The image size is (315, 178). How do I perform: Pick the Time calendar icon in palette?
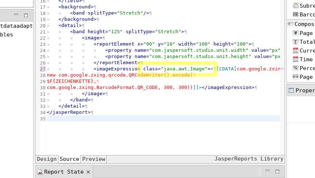[x=295, y=59]
